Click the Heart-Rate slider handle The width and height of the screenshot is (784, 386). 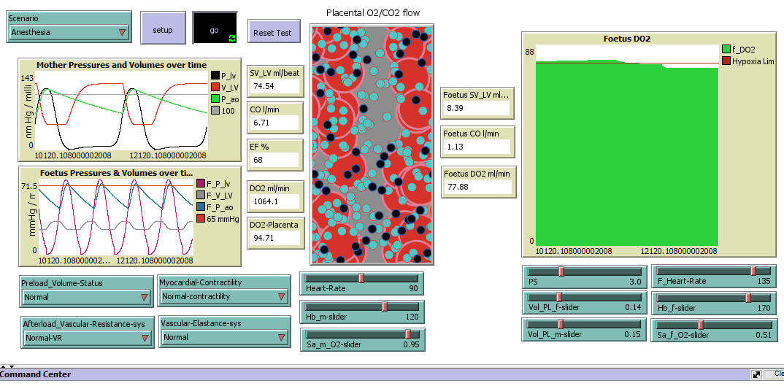[361, 277]
